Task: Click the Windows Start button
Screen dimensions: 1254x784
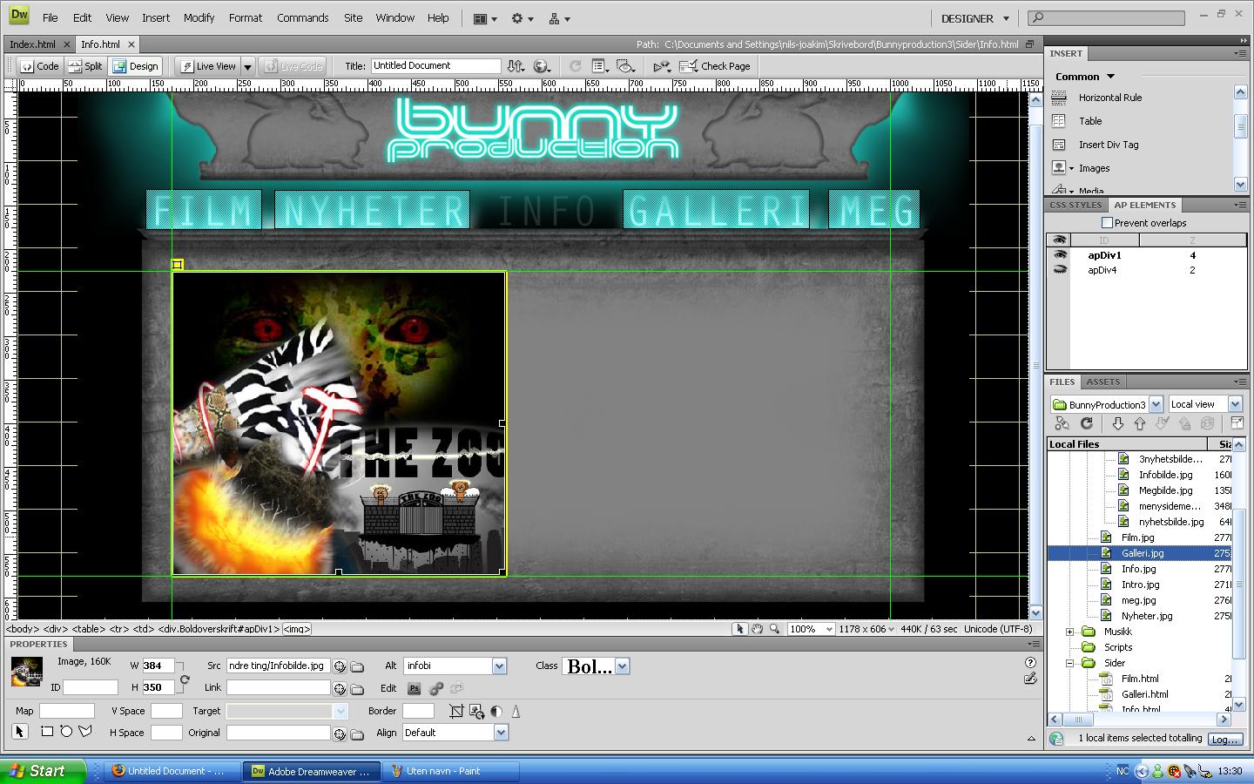Action: (x=44, y=771)
